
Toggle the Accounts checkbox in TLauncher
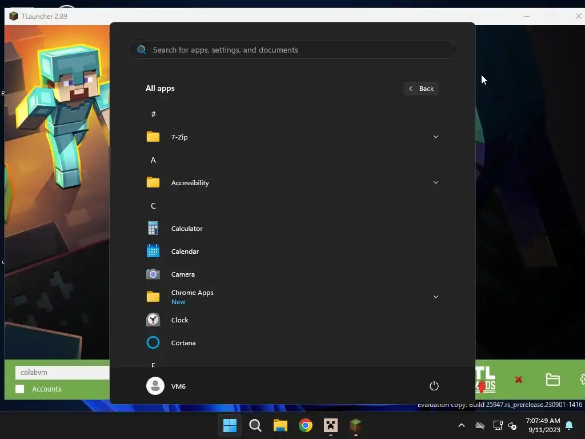point(20,389)
